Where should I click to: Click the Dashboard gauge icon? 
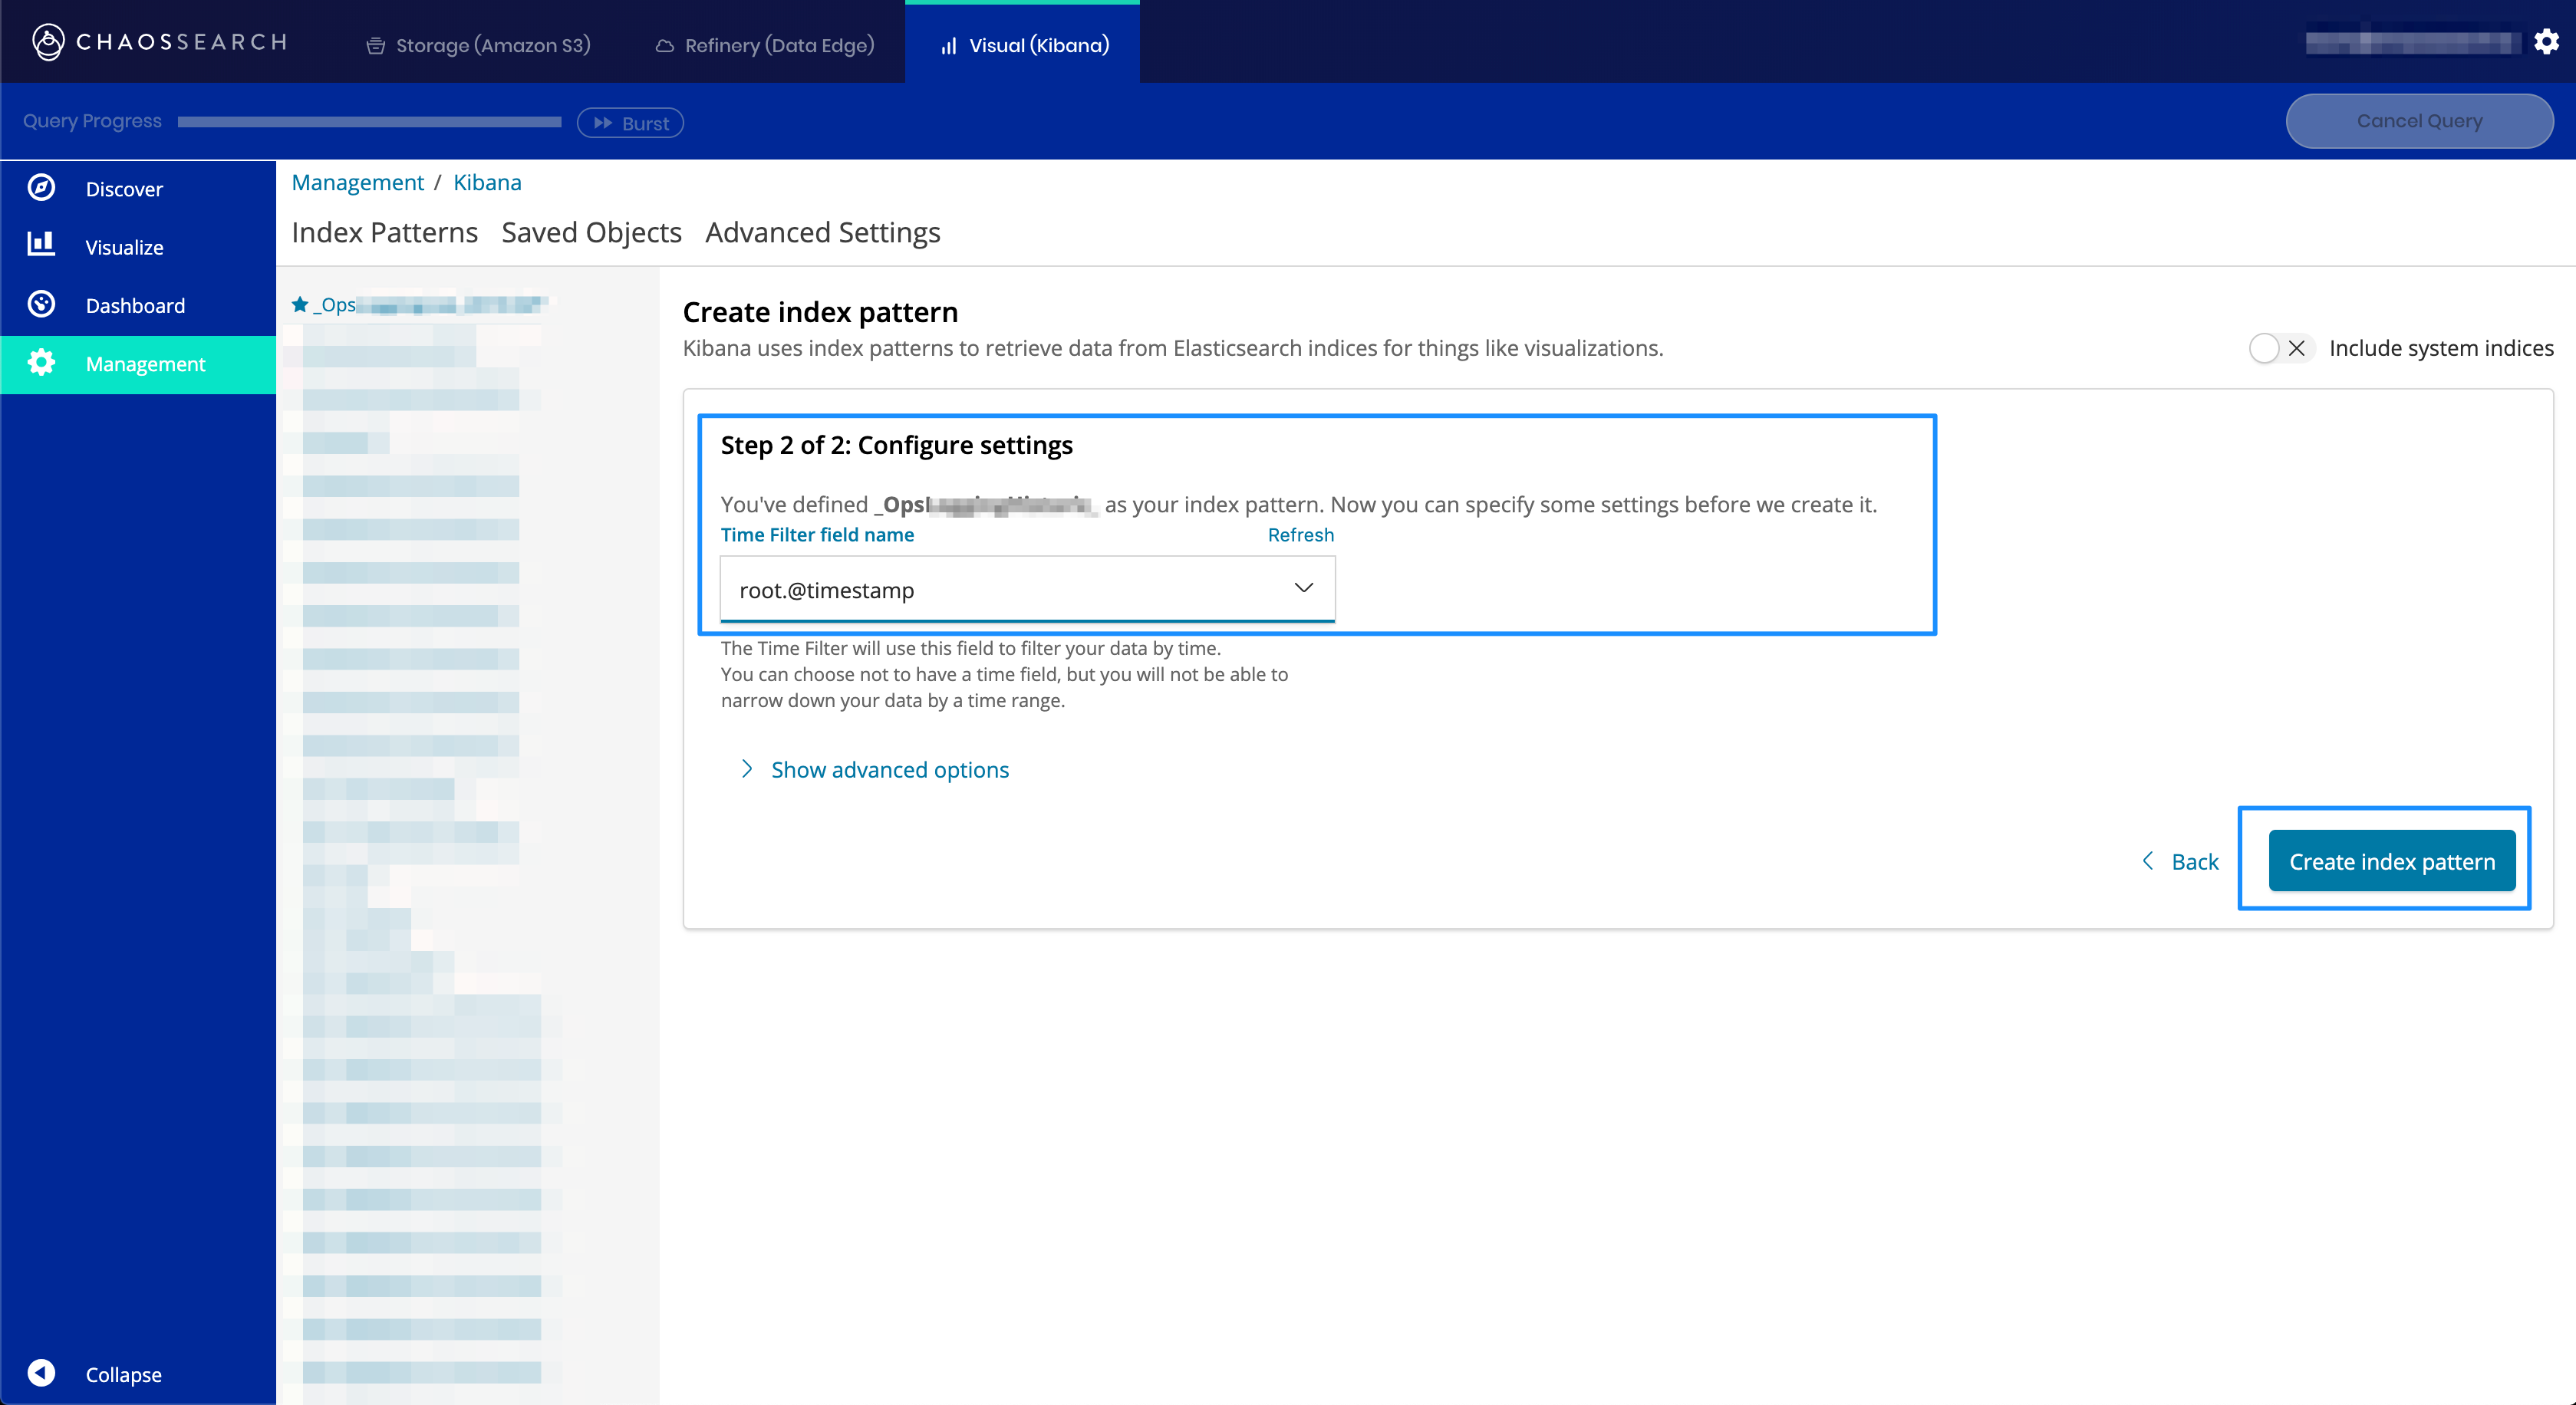[41, 304]
